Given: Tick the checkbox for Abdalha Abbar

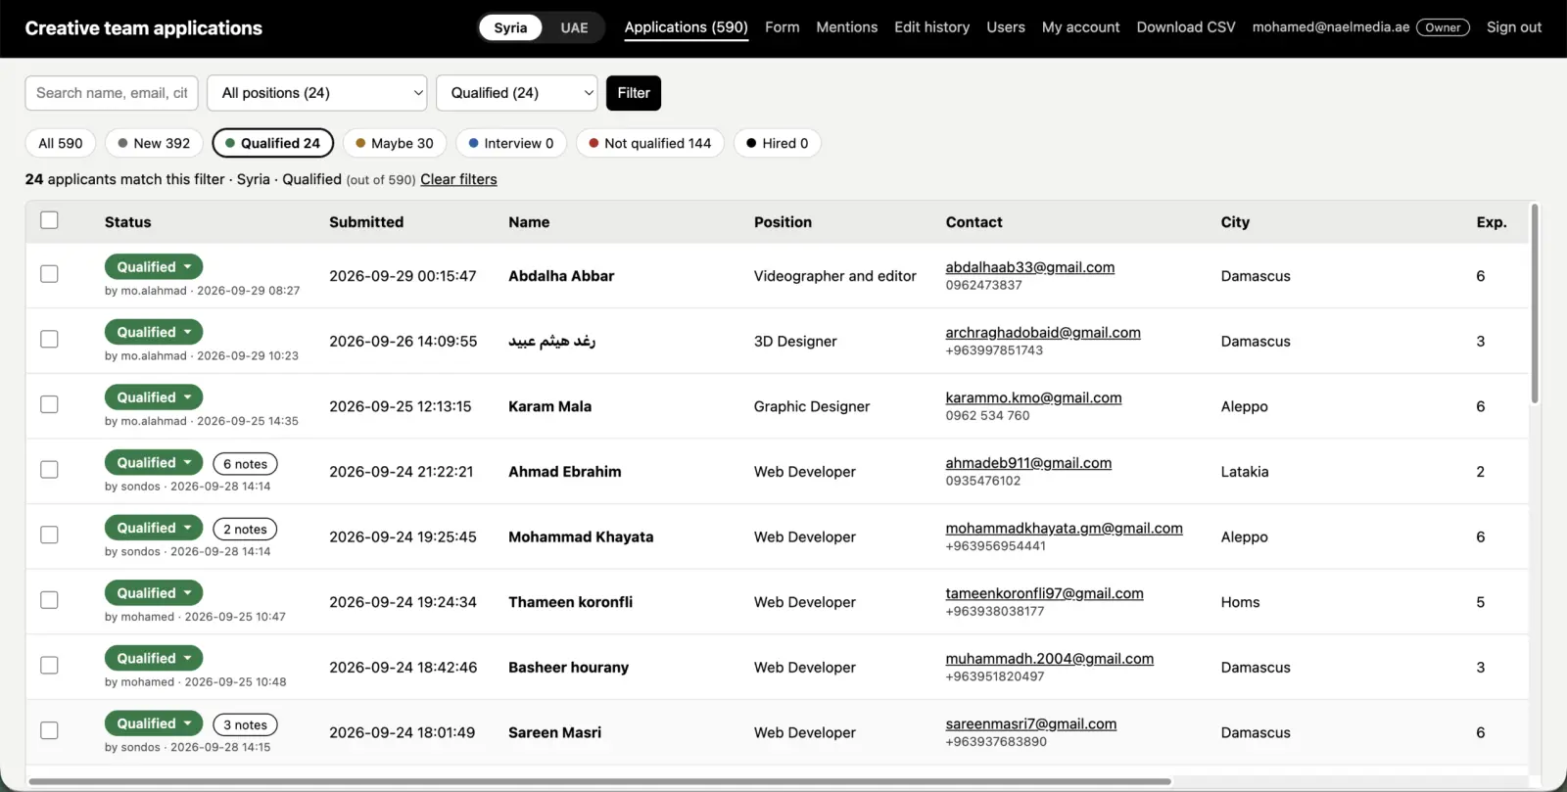Looking at the screenshot, I should coord(49,274).
